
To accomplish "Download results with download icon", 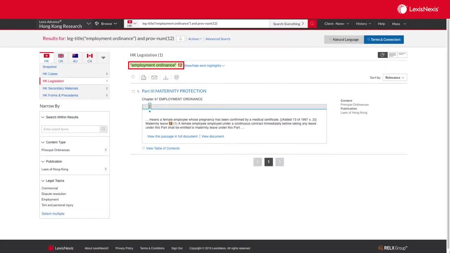I will point(166,77).
